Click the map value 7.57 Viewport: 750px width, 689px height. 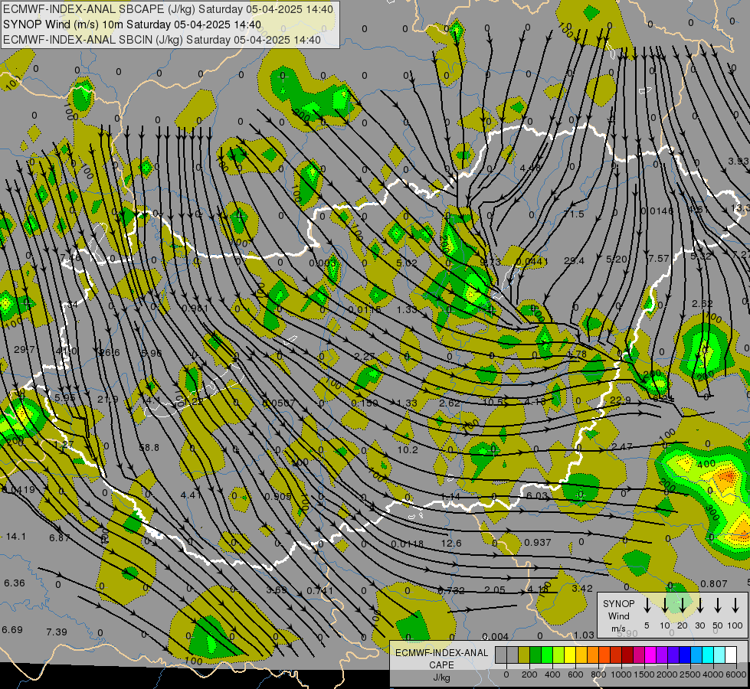659,258
